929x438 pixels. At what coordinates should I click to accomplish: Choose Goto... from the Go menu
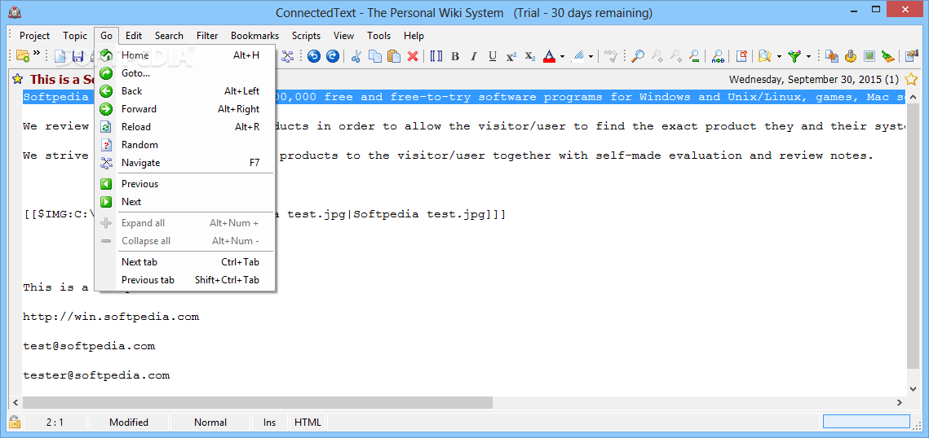coord(185,73)
